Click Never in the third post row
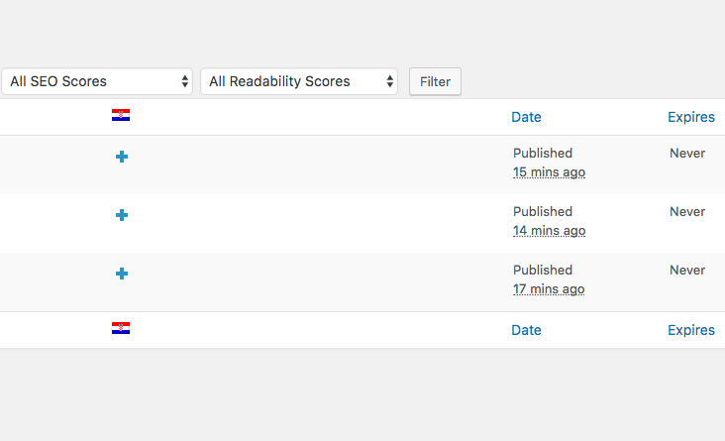 (687, 271)
